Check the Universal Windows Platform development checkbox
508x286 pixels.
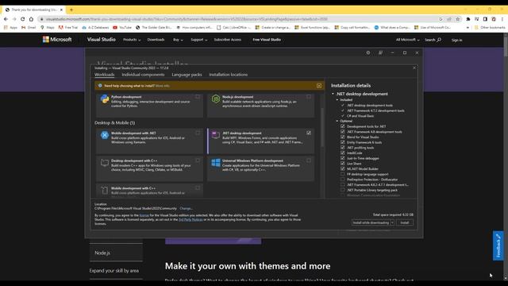click(309, 160)
